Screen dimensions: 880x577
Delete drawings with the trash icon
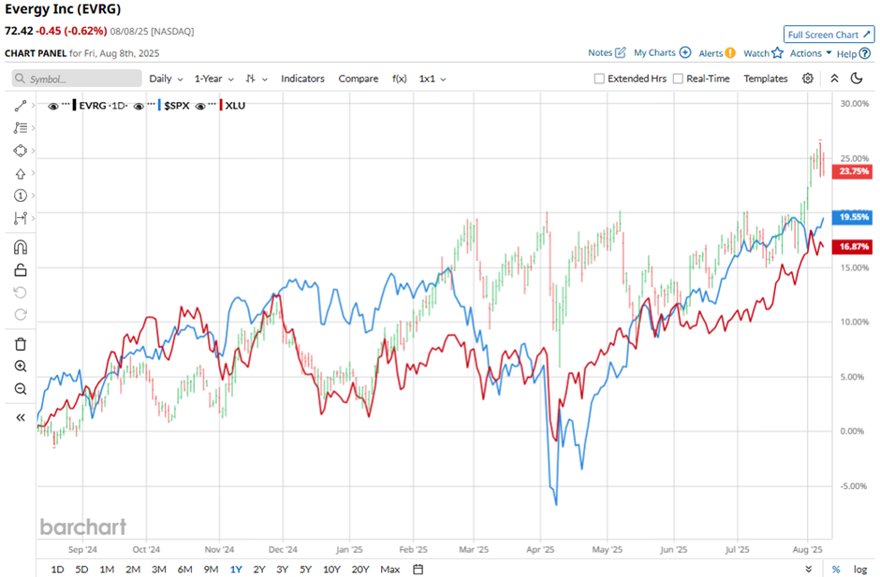[x=21, y=344]
